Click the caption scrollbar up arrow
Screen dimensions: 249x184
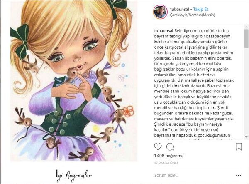click(x=246, y=27)
